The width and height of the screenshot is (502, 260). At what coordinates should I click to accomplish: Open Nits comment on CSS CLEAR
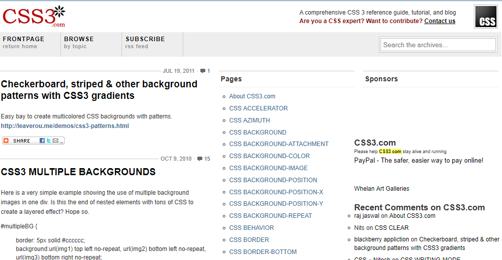pos(382,228)
